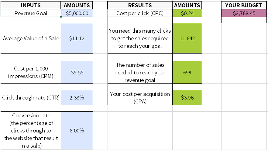Select the Conversion rate description cell
The width and height of the screenshot is (268, 150).
(x=31, y=130)
